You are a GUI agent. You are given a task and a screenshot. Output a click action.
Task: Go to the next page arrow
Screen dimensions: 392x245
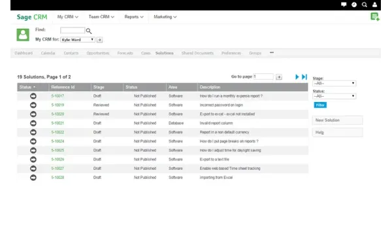297,76
